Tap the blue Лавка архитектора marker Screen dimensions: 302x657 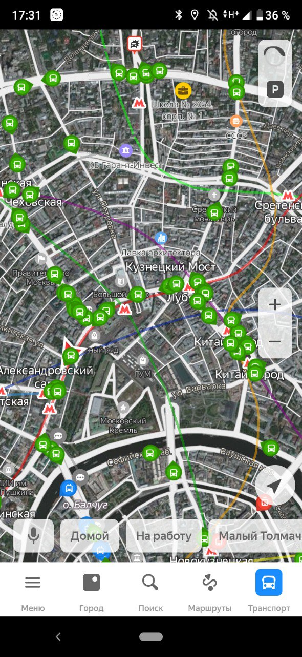pos(161,238)
